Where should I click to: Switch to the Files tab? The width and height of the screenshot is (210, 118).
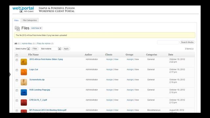coord(16,20)
